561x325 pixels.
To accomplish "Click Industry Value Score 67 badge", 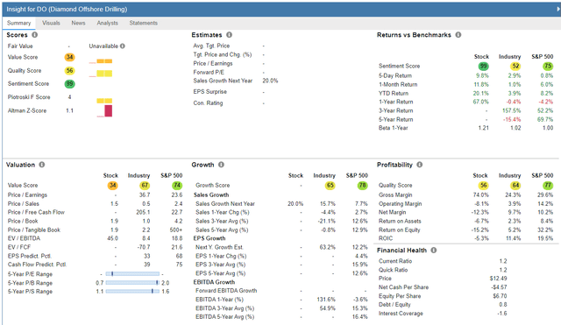I will pos(145,185).
